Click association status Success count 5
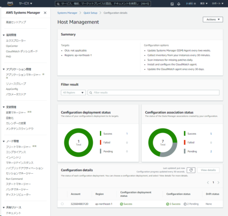 coord(211,134)
